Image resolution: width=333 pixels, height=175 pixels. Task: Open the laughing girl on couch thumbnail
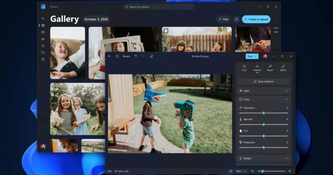[68, 53]
